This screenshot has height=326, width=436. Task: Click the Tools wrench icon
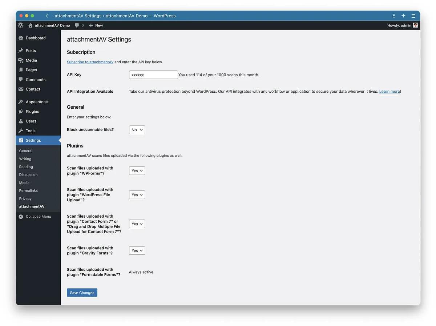tap(21, 131)
